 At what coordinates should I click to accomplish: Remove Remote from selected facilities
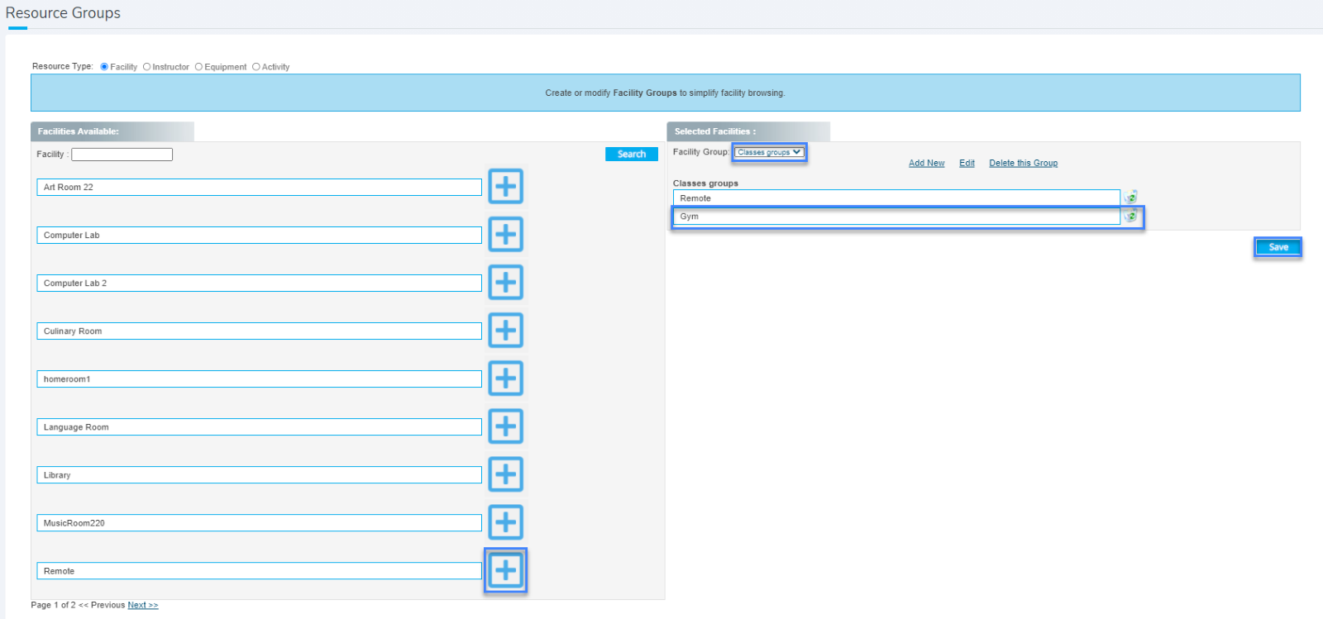1130,198
